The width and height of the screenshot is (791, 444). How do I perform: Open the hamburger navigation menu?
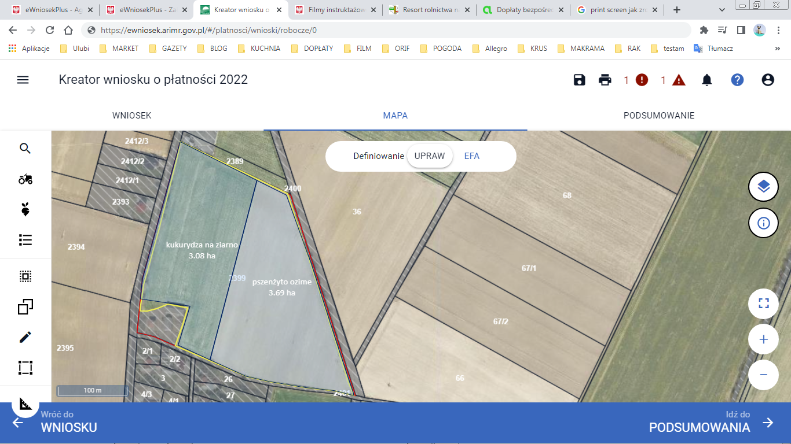[23, 80]
